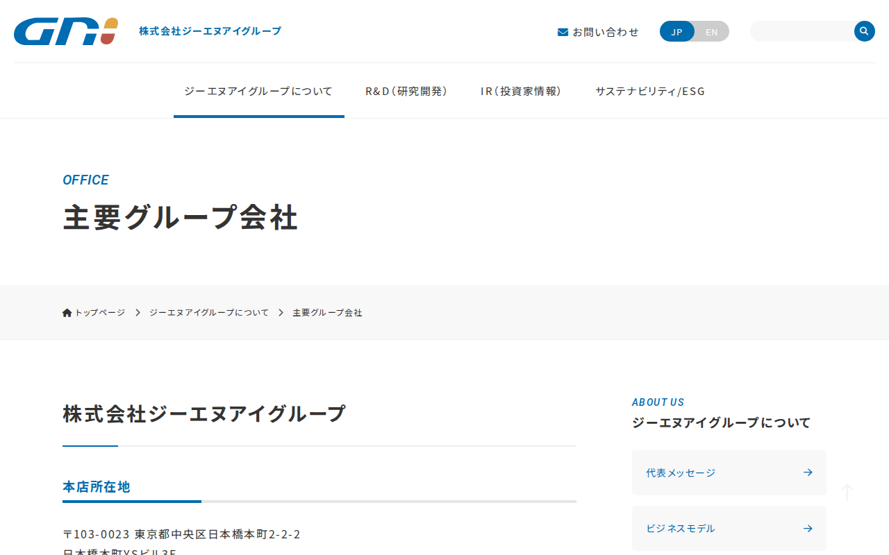Open ジーエヌアイグループについて menu
The width and height of the screenshot is (889, 555).
258,91
